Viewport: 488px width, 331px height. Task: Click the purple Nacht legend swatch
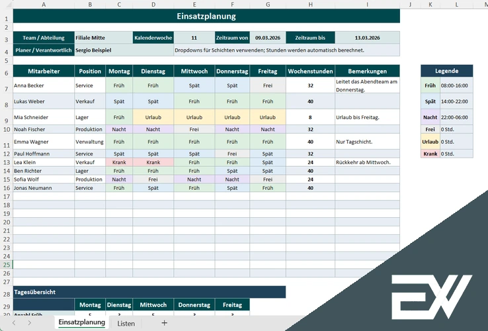click(430, 117)
